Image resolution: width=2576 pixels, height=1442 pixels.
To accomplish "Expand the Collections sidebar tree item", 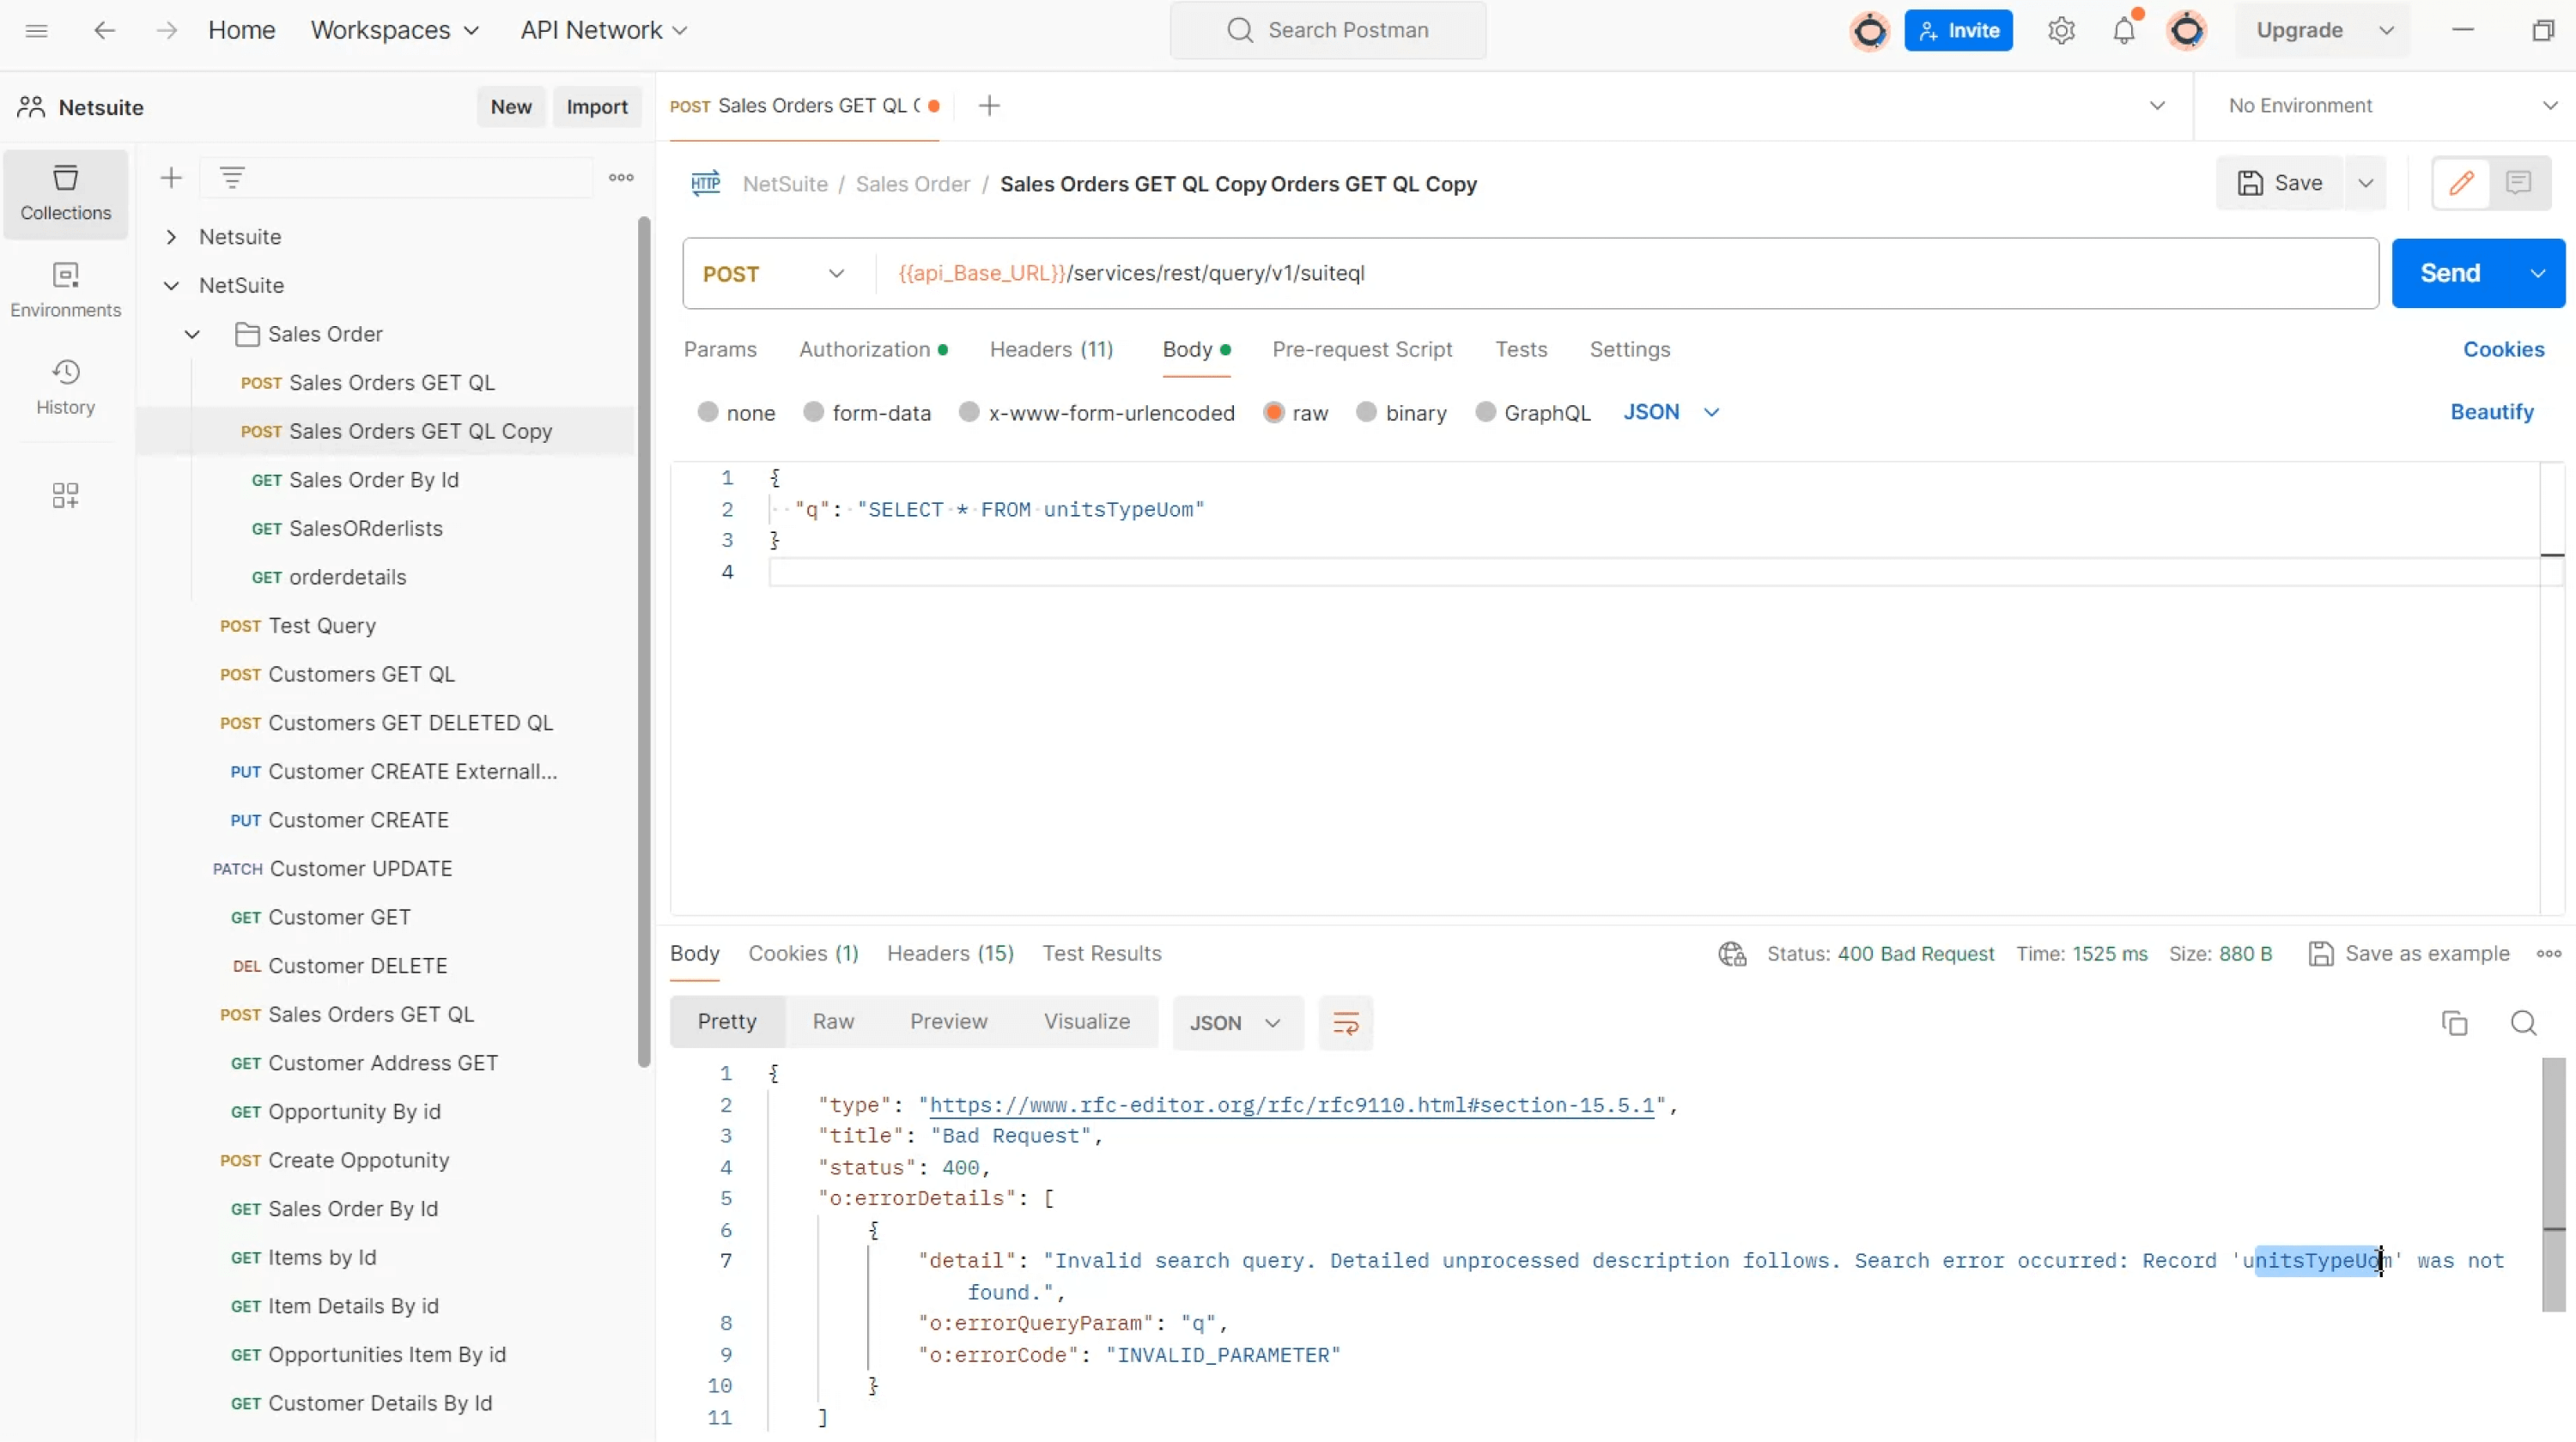I will 170,235.
